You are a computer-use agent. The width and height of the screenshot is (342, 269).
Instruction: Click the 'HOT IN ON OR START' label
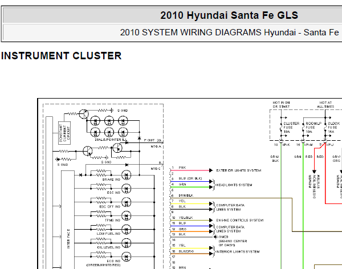(281, 104)
